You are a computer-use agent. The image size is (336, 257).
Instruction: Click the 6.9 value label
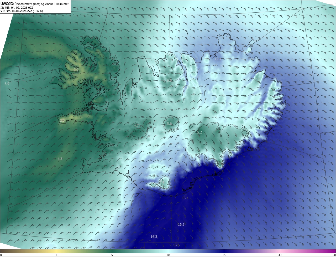click(x=7, y=84)
